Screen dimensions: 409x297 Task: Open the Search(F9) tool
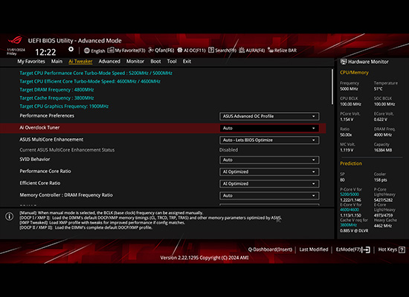click(222, 50)
